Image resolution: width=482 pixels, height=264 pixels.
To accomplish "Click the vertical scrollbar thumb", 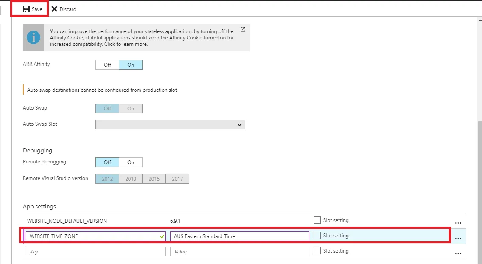I will tap(480, 192).
